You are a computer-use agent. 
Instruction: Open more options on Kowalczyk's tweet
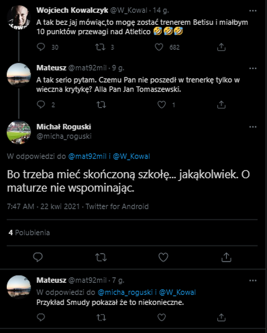click(x=253, y=10)
